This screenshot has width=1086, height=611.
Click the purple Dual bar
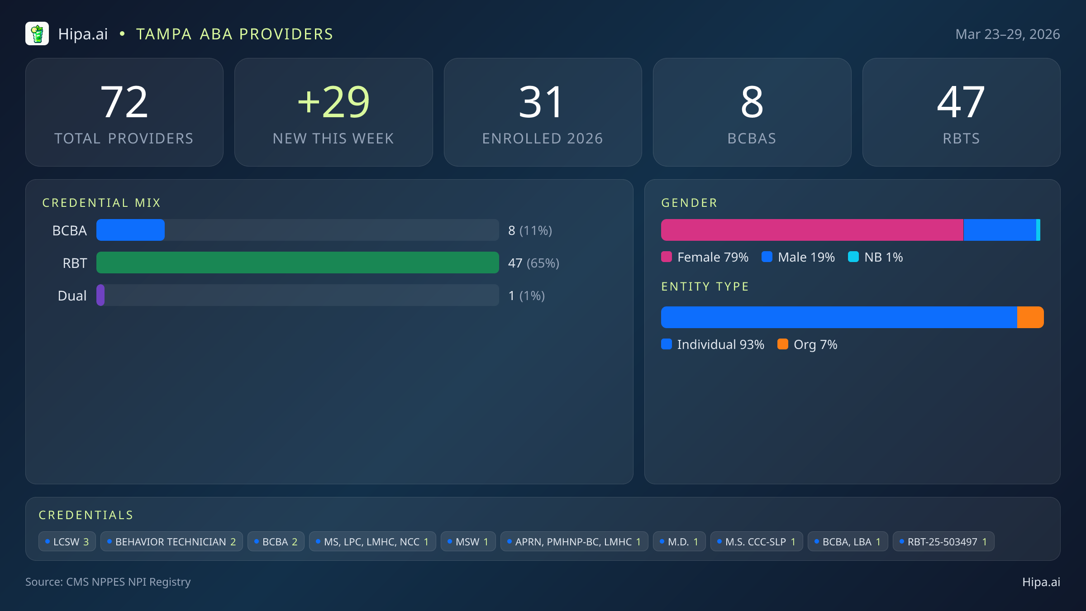click(x=100, y=295)
